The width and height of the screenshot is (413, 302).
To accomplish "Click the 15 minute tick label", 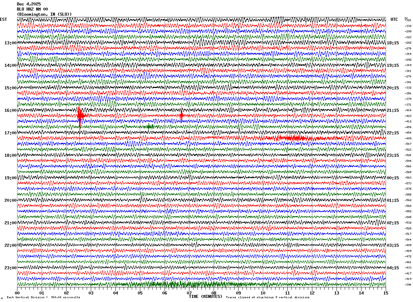I will (x=386, y=293).
